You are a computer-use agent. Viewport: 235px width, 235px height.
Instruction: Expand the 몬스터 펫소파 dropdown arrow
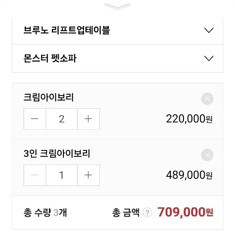[209, 58]
